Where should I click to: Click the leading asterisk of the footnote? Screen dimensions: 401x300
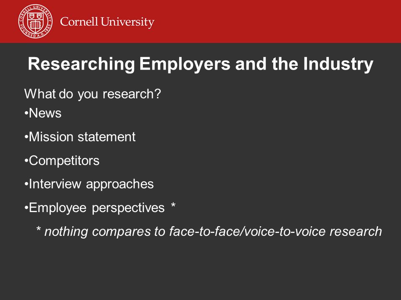38,229
